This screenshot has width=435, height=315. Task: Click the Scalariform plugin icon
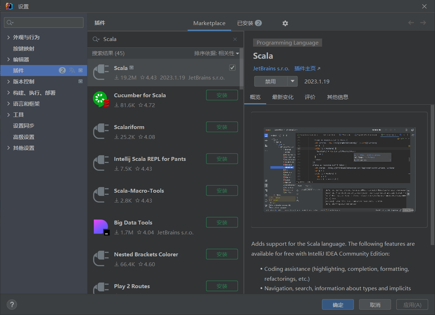pos(101,131)
